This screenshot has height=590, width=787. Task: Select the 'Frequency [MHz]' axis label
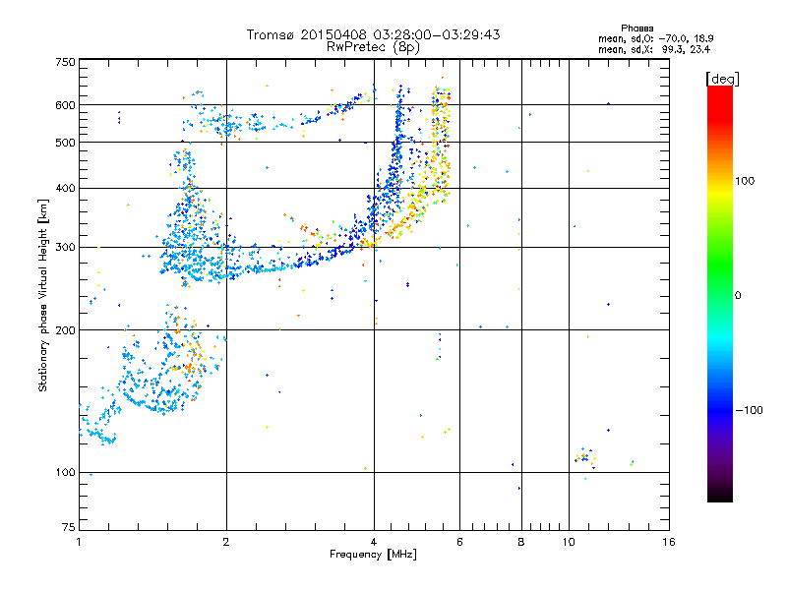click(x=373, y=555)
